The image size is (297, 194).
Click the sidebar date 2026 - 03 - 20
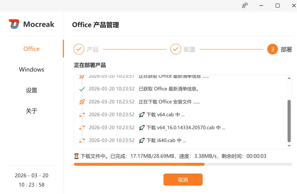[x=31, y=175]
